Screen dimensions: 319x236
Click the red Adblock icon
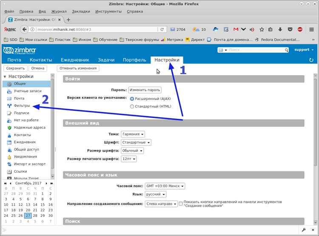pyautogui.click(x=300, y=30)
